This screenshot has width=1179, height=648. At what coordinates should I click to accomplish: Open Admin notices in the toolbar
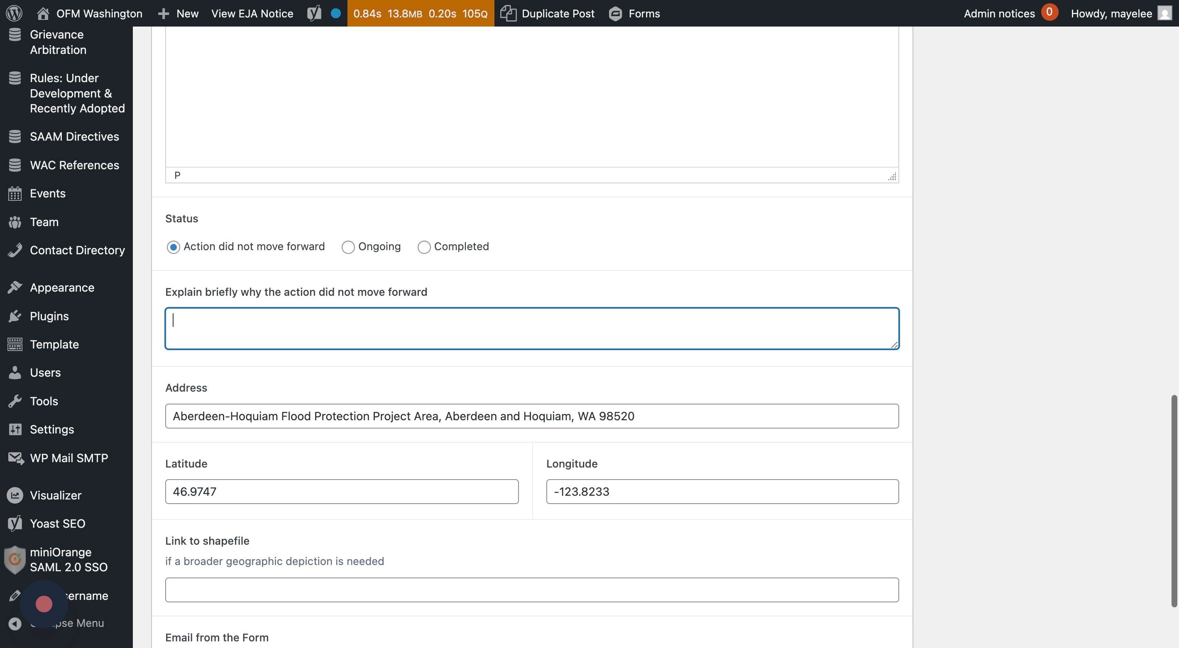(x=999, y=13)
